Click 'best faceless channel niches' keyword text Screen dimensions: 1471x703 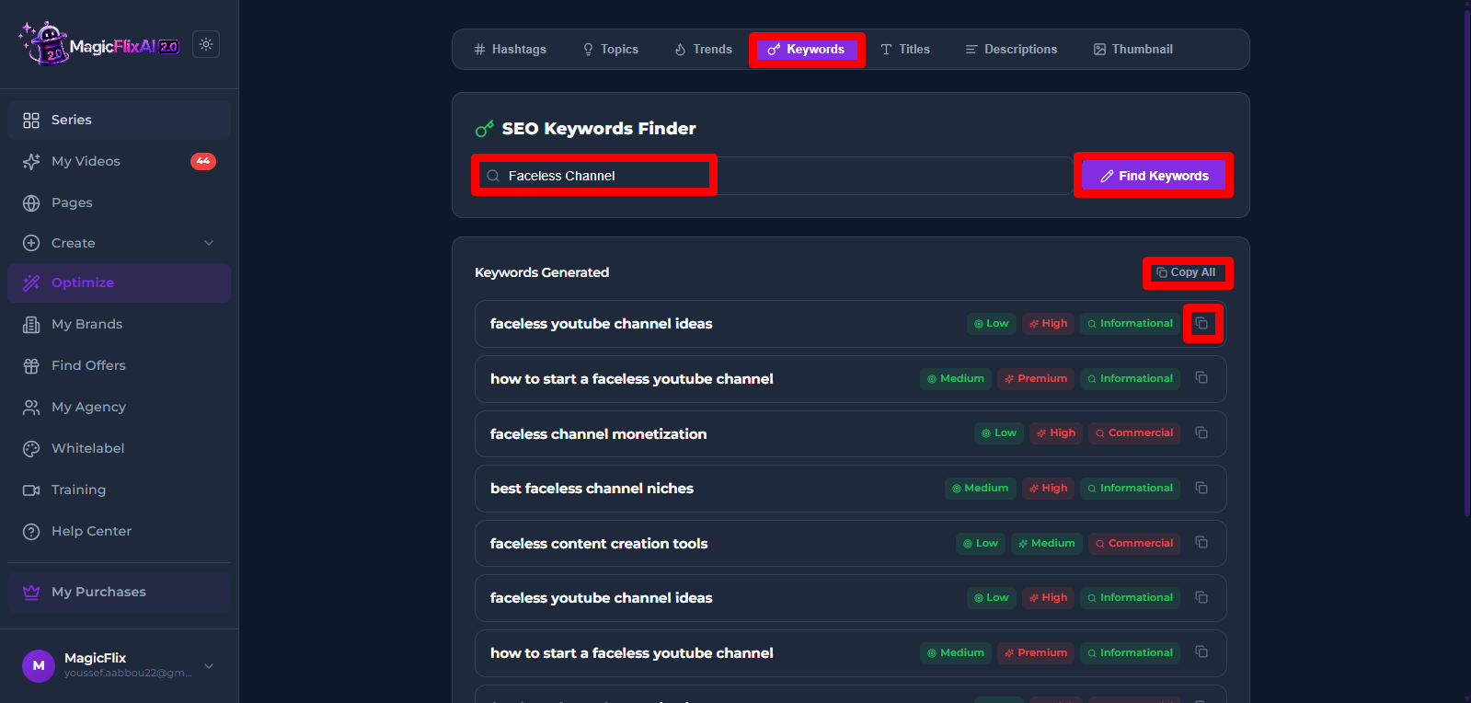[x=592, y=489]
